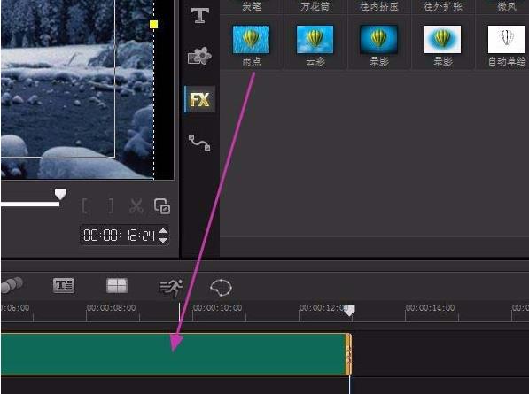Open the Title (T) library panel
The height and width of the screenshot is (394, 529).
199,16
